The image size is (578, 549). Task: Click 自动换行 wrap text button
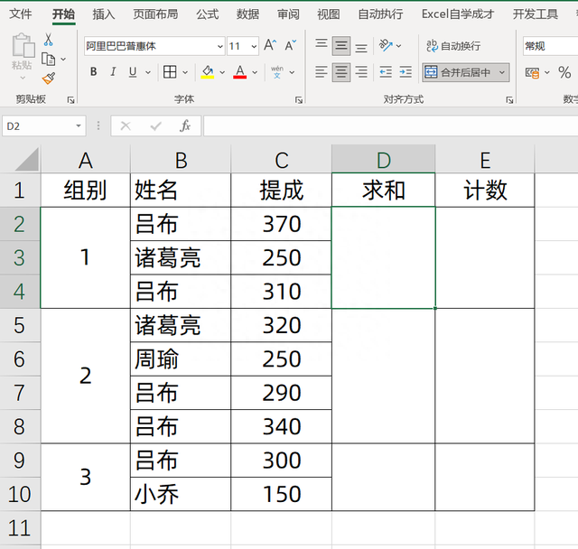pos(453,46)
